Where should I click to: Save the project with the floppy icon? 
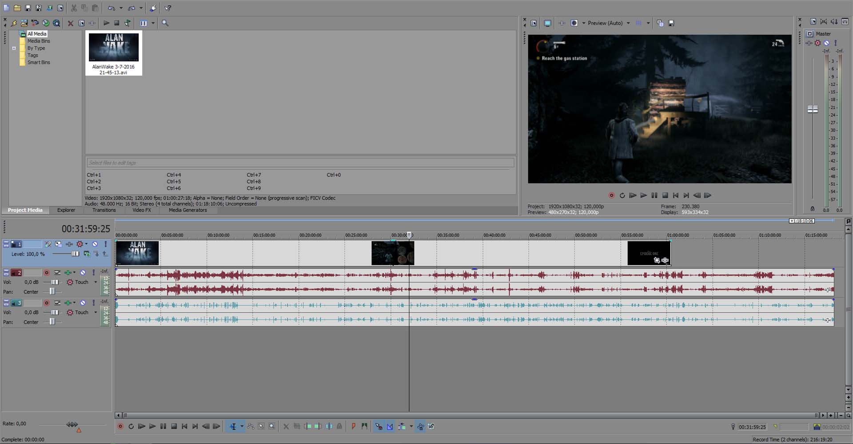pyautogui.click(x=28, y=8)
